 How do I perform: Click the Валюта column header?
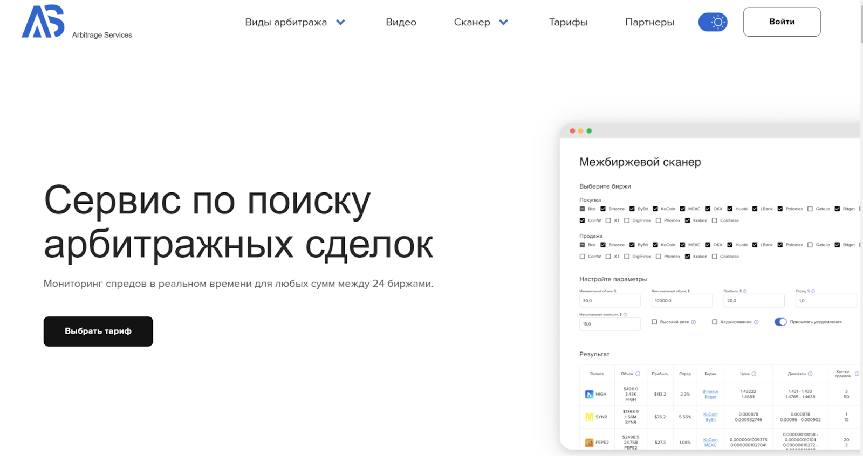pos(597,374)
